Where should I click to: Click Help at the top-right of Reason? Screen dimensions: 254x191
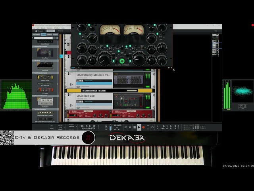(x=215, y=31)
